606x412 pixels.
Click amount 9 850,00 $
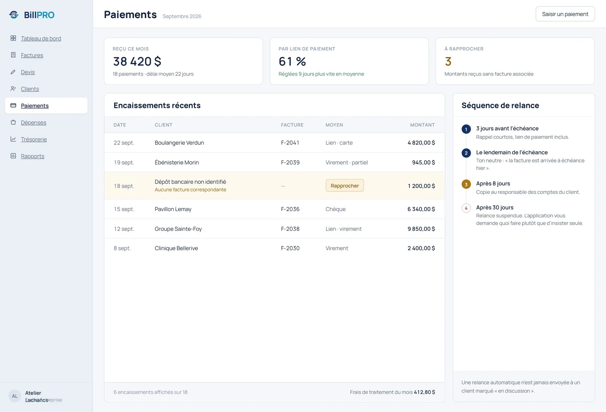[x=421, y=229]
